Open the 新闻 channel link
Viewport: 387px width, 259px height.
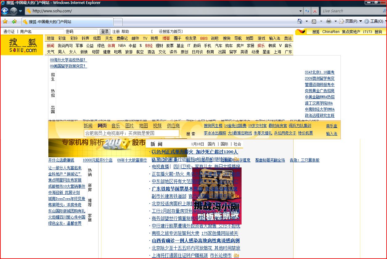point(51,45)
